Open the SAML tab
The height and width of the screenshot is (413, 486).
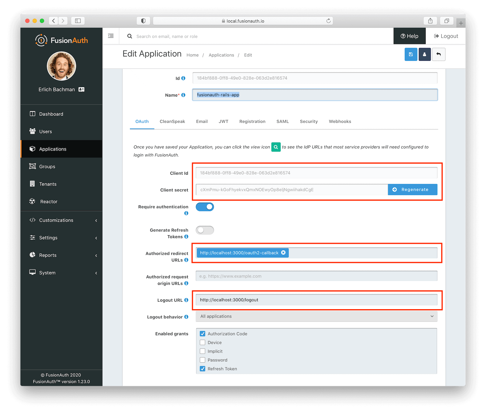pyautogui.click(x=282, y=121)
